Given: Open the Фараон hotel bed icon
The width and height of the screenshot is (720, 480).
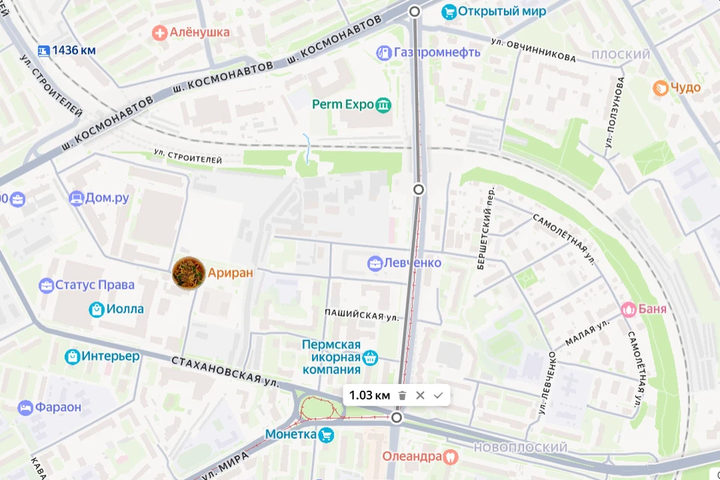Looking at the screenshot, I should point(25,407).
